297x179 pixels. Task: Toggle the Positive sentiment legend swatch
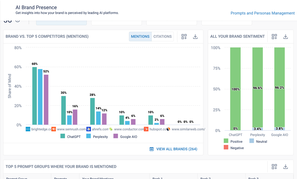[226, 141]
